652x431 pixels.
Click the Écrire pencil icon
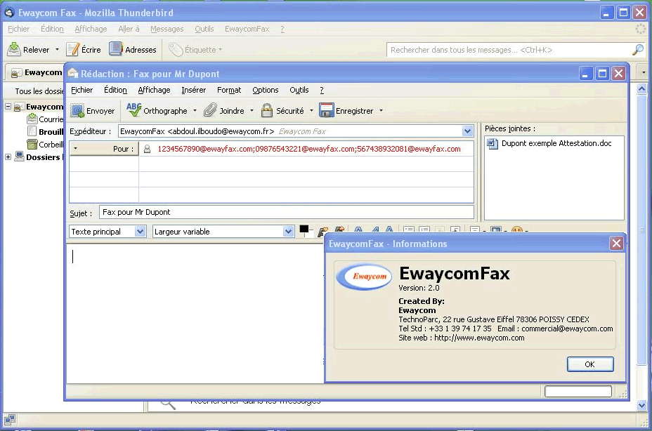(73, 49)
